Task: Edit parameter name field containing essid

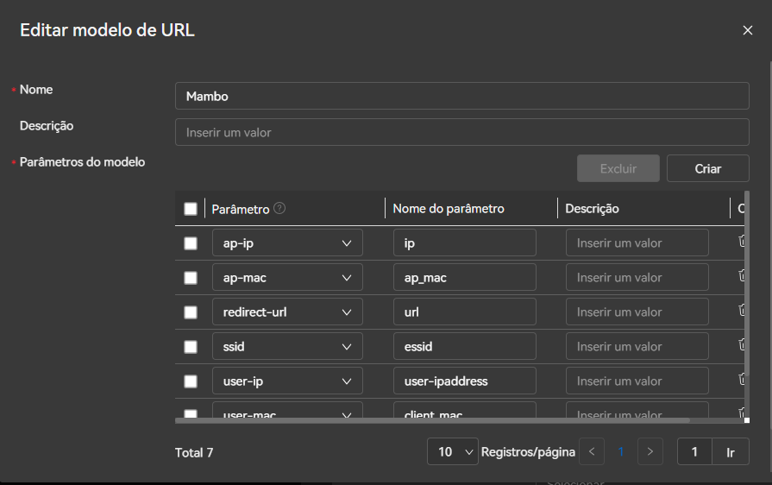Action: (x=464, y=346)
